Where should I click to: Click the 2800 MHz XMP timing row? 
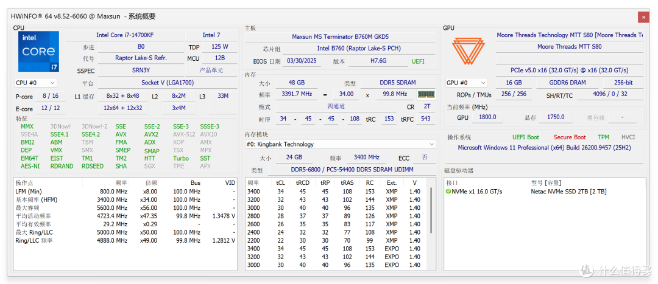336,216
